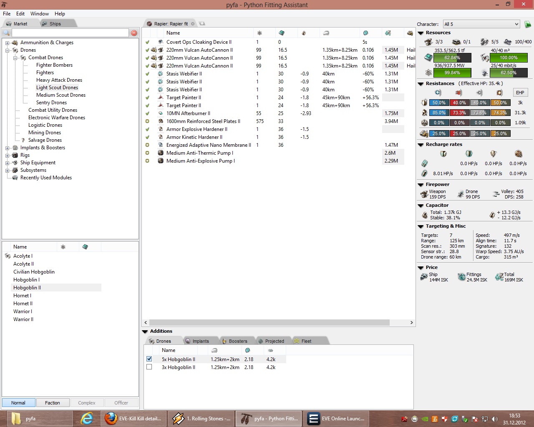Click the 10MN Afterburner II module icon
The image size is (534, 427).
pyautogui.click(x=161, y=113)
